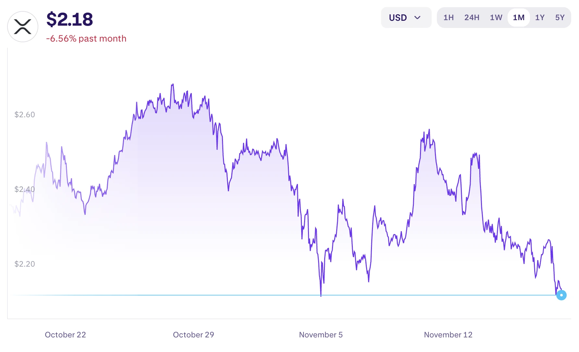Expand the currency selector chevron arrow

coord(418,18)
